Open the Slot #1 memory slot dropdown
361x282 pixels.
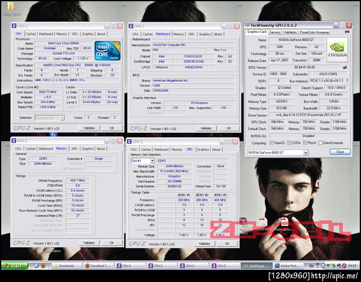(x=152, y=161)
